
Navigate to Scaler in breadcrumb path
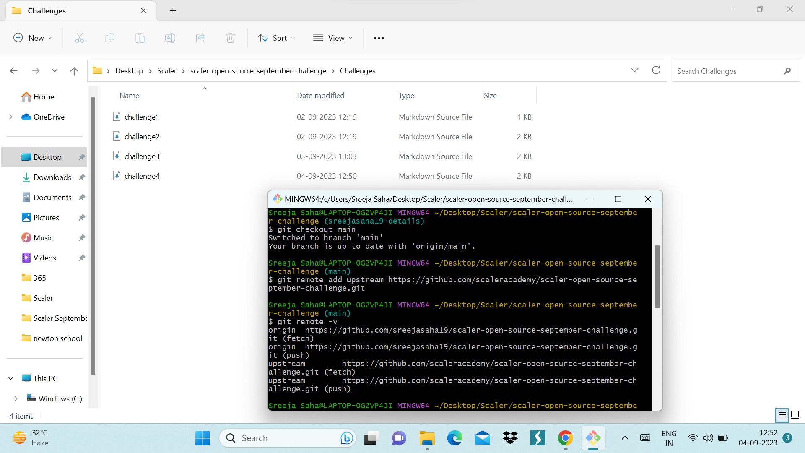166,71
